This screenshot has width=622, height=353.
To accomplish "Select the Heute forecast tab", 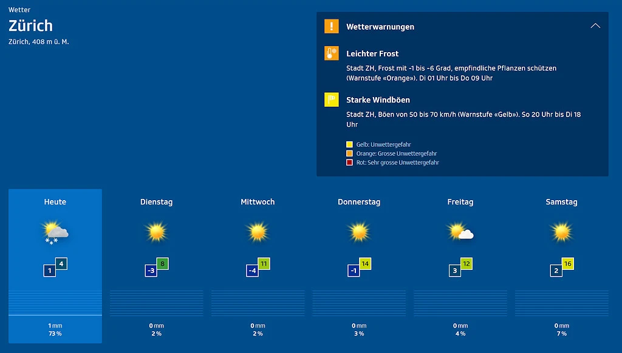I will (x=55, y=202).
